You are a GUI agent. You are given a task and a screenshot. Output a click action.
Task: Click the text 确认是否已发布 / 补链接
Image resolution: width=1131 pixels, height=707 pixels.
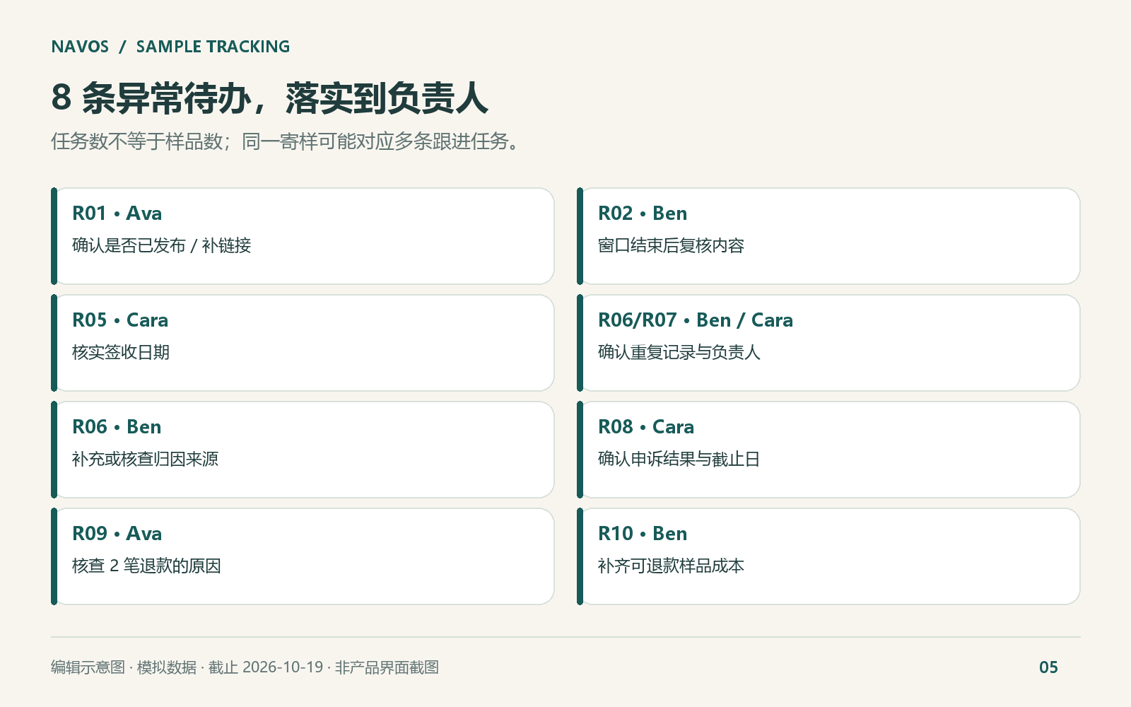click(x=162, y=245)
